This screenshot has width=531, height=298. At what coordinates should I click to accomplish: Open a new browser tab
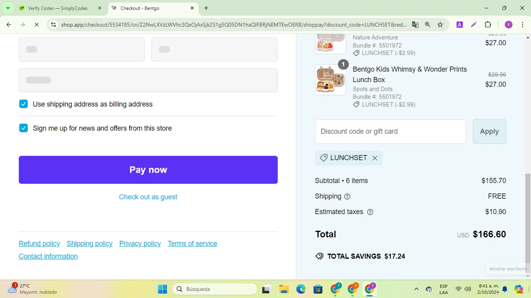pos(206,8)
